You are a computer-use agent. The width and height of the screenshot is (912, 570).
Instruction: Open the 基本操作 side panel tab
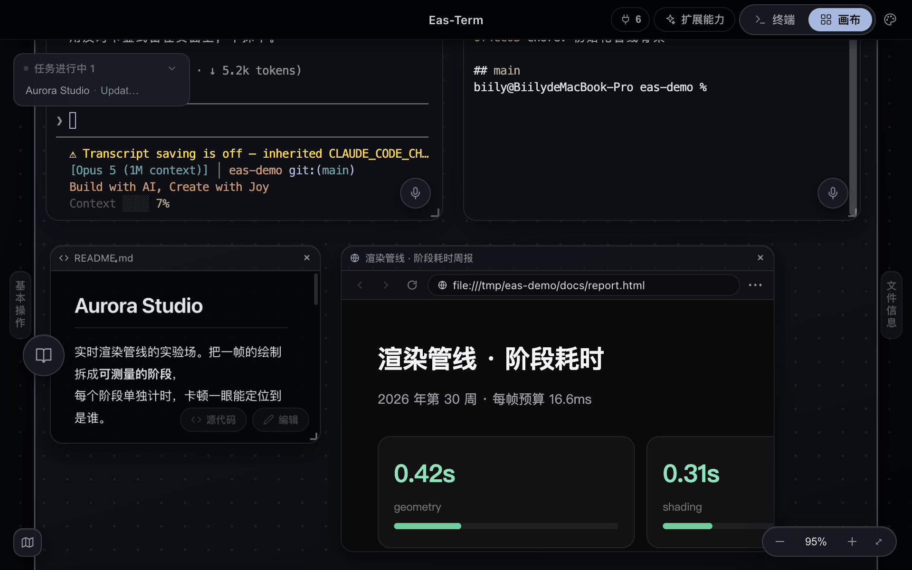(x=20, y=304)
